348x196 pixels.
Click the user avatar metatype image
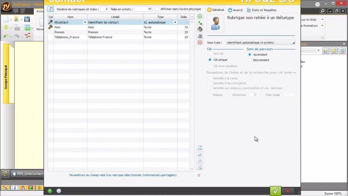(215, 24)
